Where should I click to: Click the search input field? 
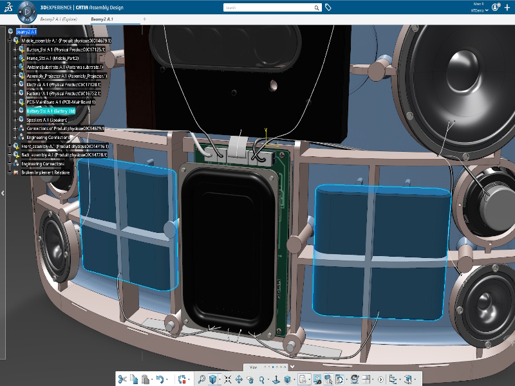pos(269,8)
